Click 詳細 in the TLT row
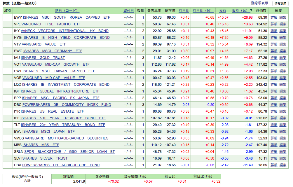Screen dimensions: 293x187 click(x=274, y=125)
